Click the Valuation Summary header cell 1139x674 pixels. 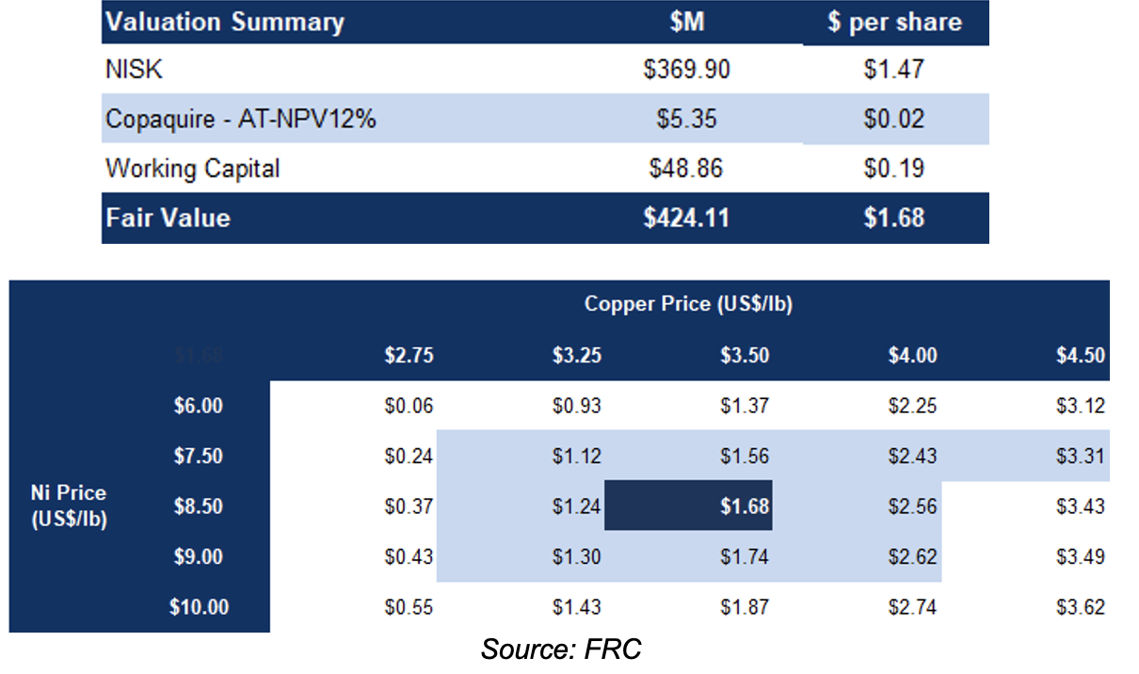[225, 23]
